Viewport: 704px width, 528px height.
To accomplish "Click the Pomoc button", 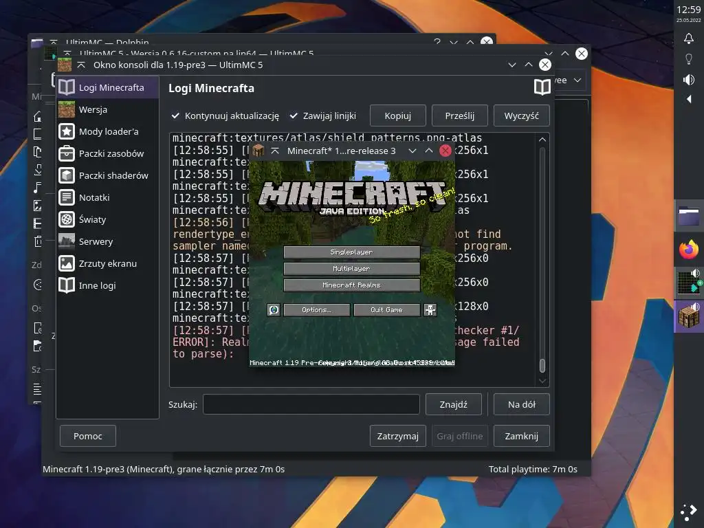I will (x=88, y=436).
